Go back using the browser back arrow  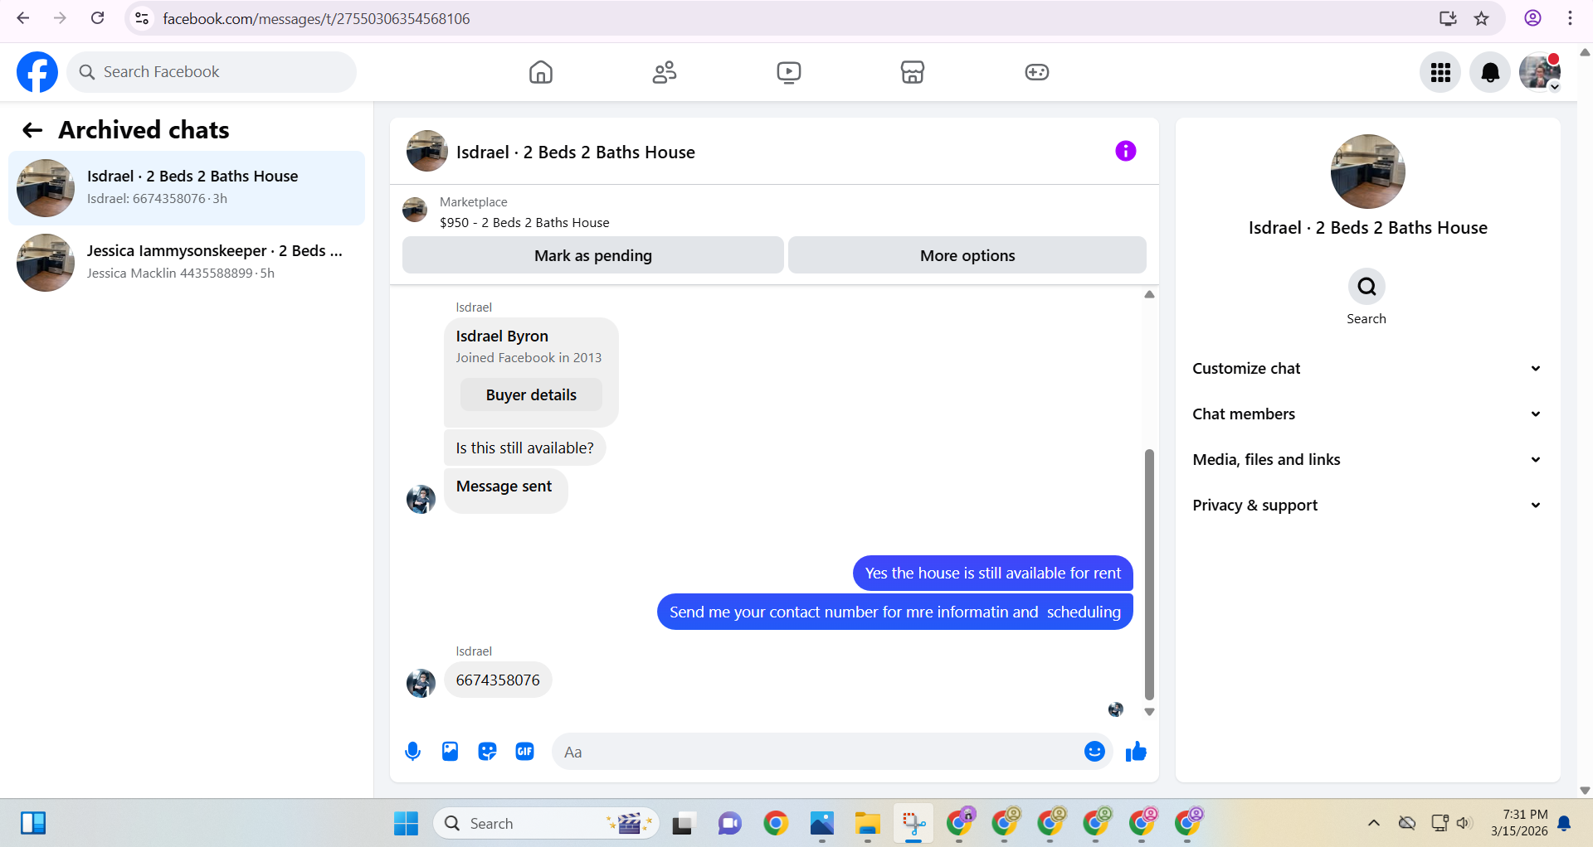point(23,18)
